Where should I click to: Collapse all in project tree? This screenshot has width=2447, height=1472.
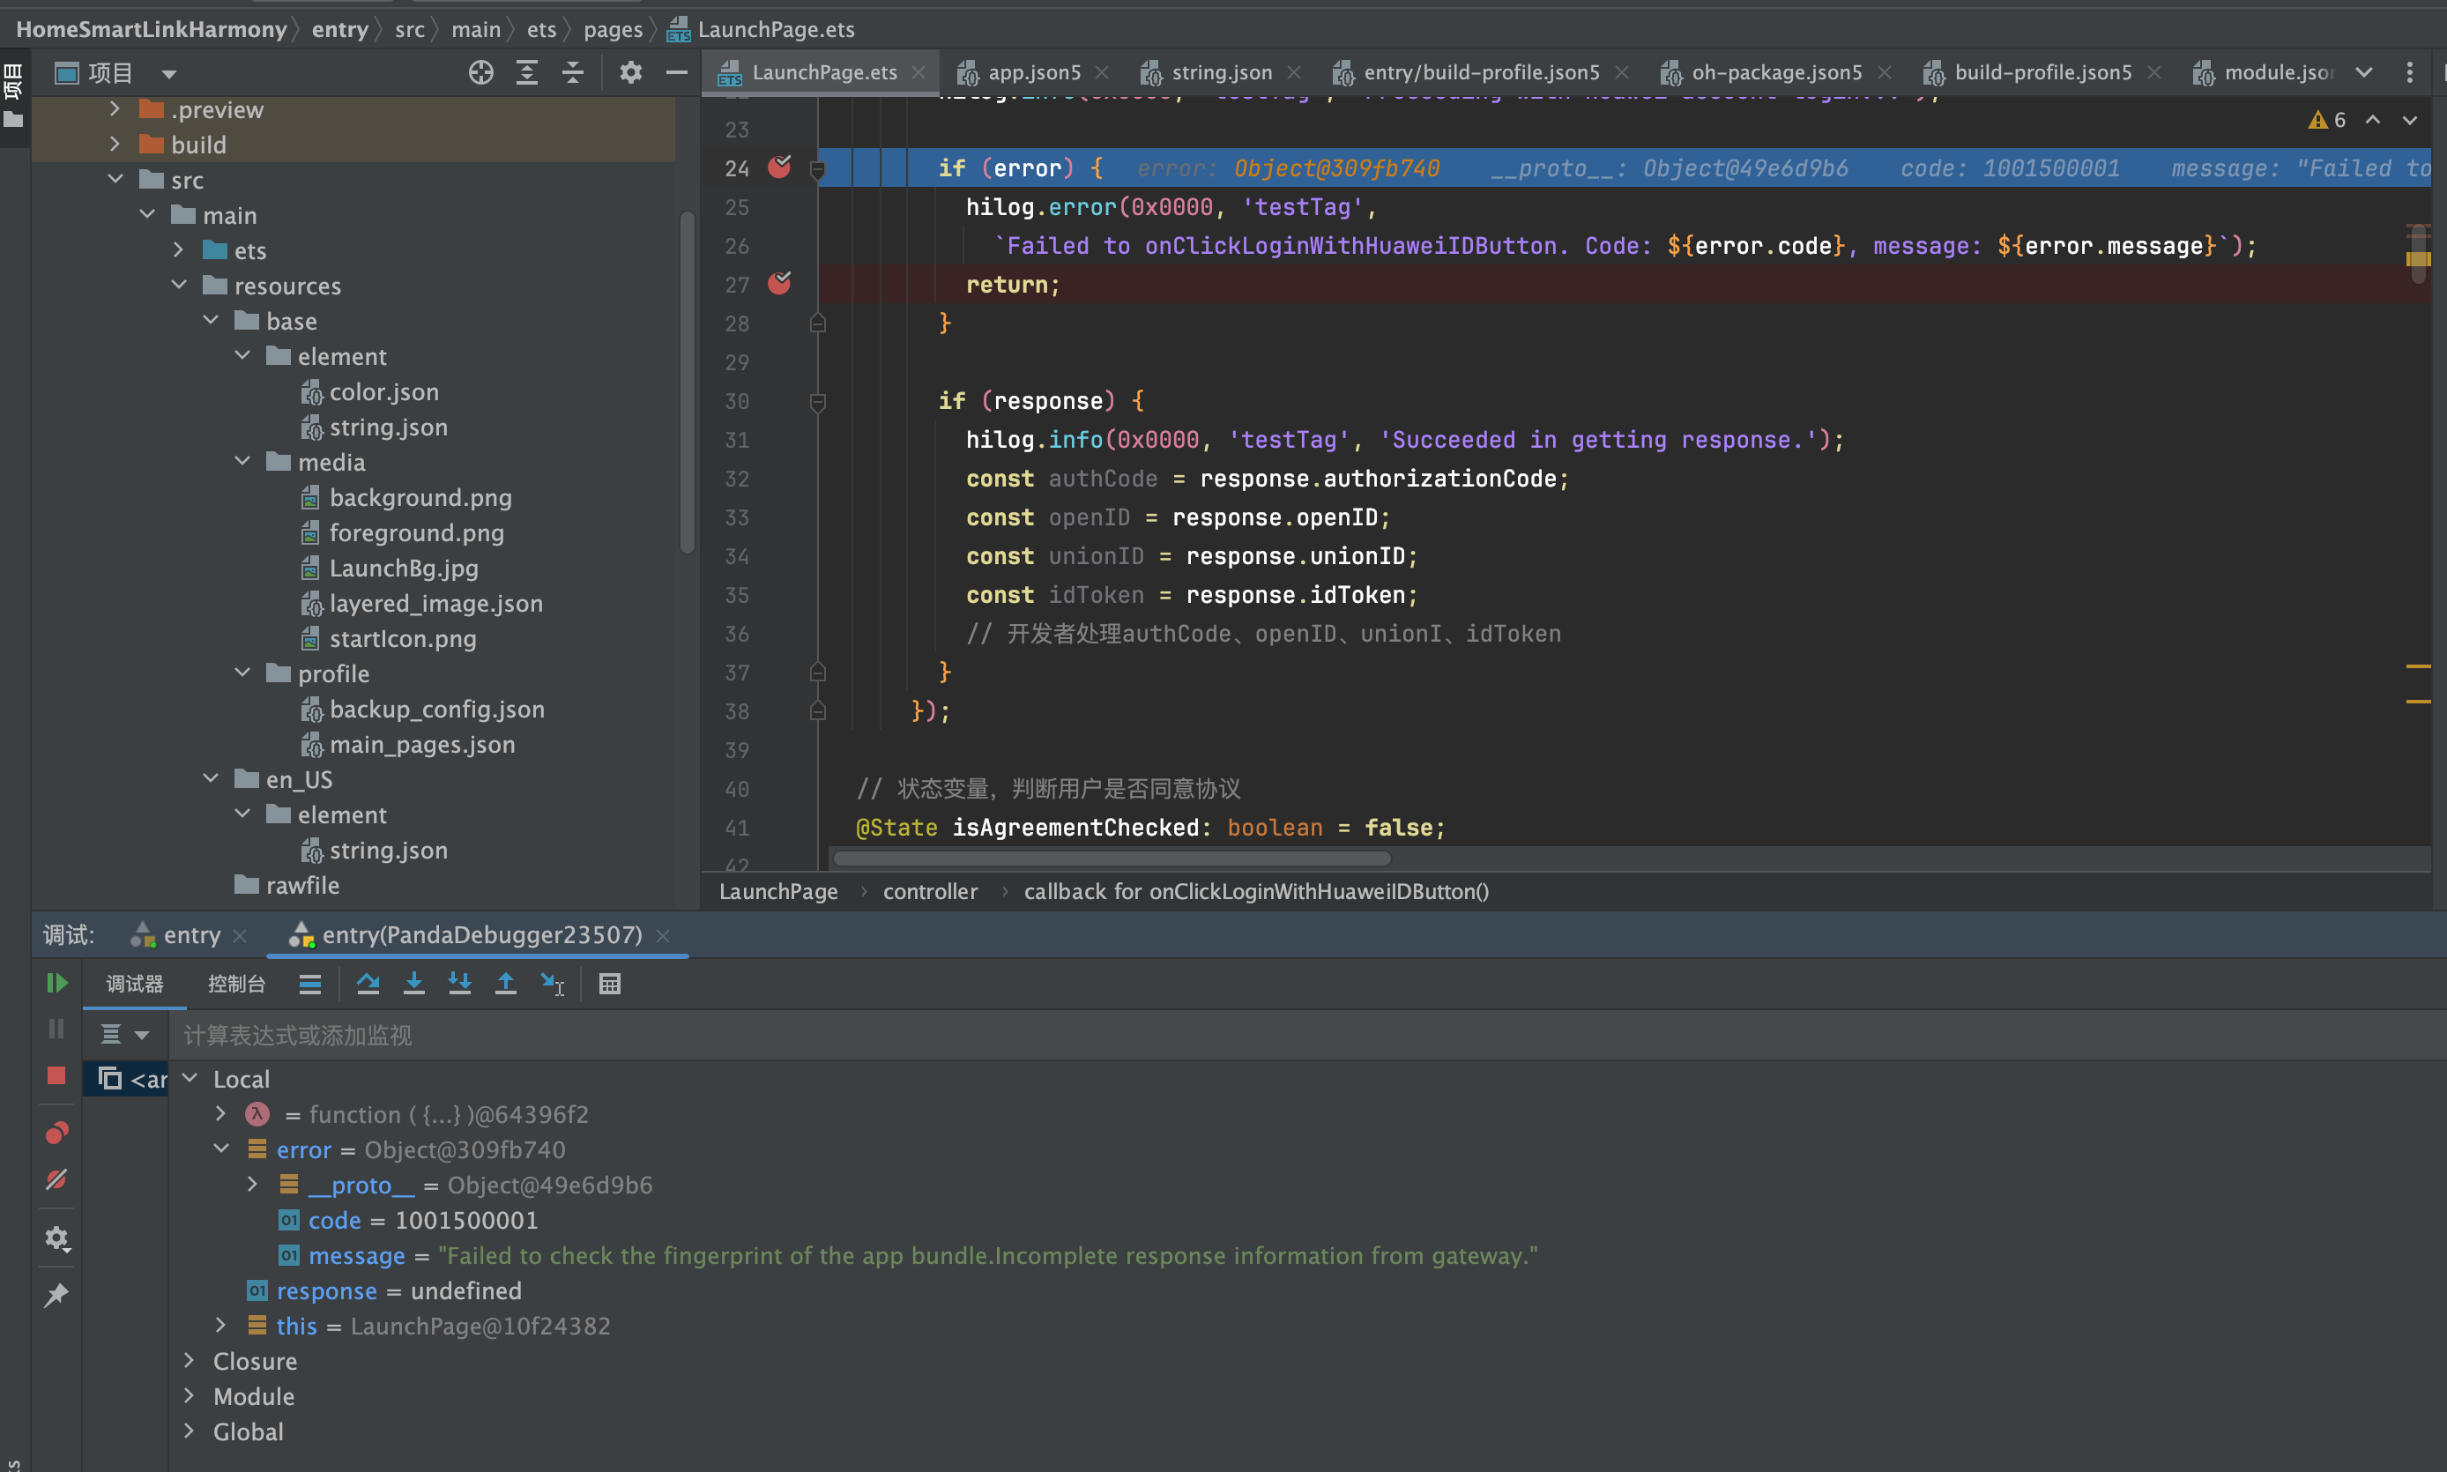pyautogui.click(x=572, y=72)
